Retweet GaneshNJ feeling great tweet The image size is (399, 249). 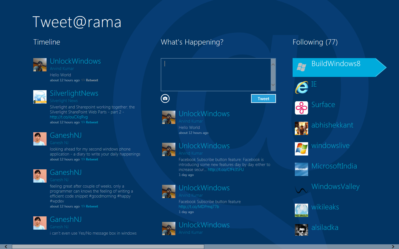[92, 206]
